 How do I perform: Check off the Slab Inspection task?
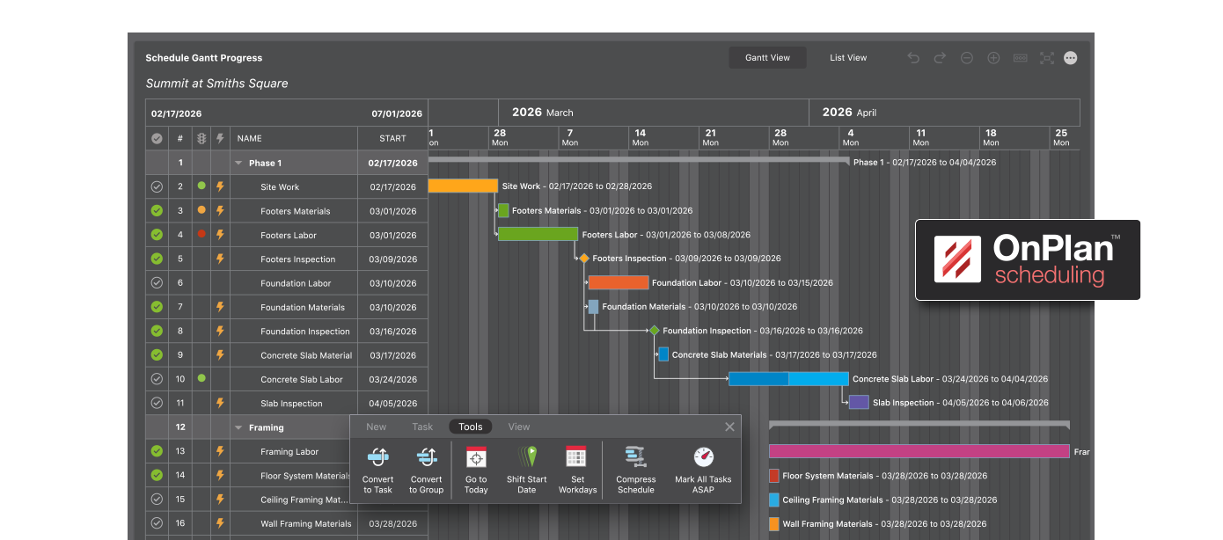(x=157, y=403)
